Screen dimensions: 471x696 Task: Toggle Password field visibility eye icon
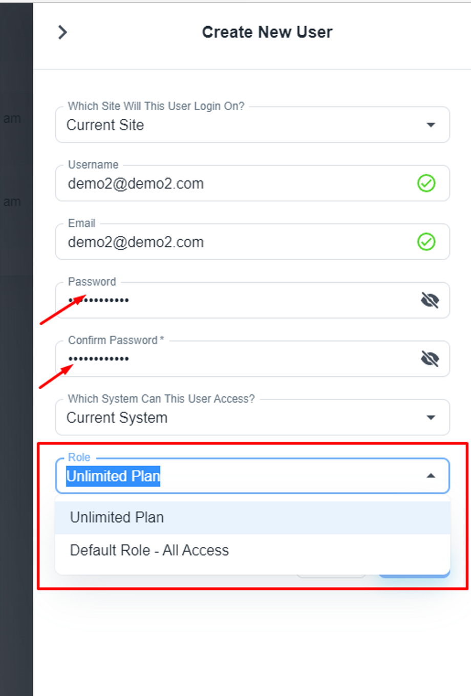point(430,301)
